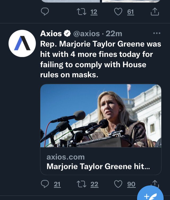Retweet the upper tweet with 12 retweets
The width and height of the screenshot is (170, 200).
82,12
